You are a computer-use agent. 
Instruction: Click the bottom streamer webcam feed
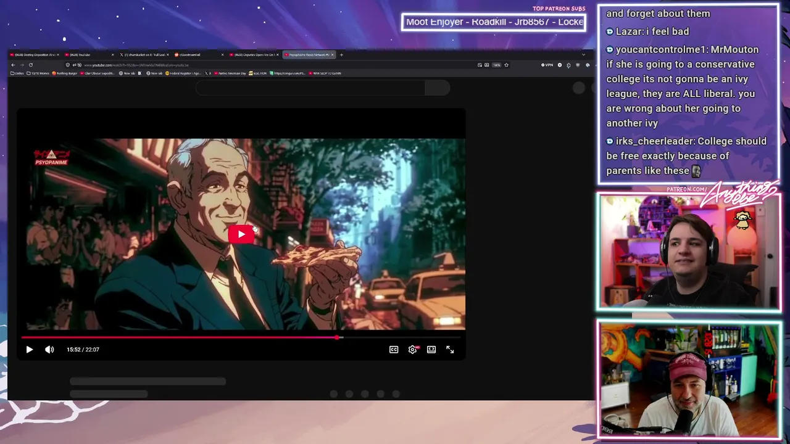[x=689, y=379]
